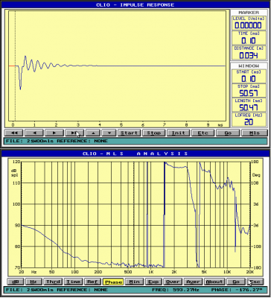
Task: Toggle the dB scale button
Action: tap(16, 282)
